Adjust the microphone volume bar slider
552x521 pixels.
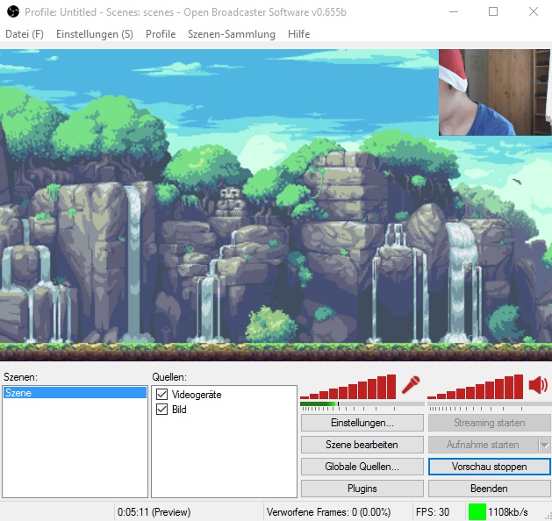(348, 387)
